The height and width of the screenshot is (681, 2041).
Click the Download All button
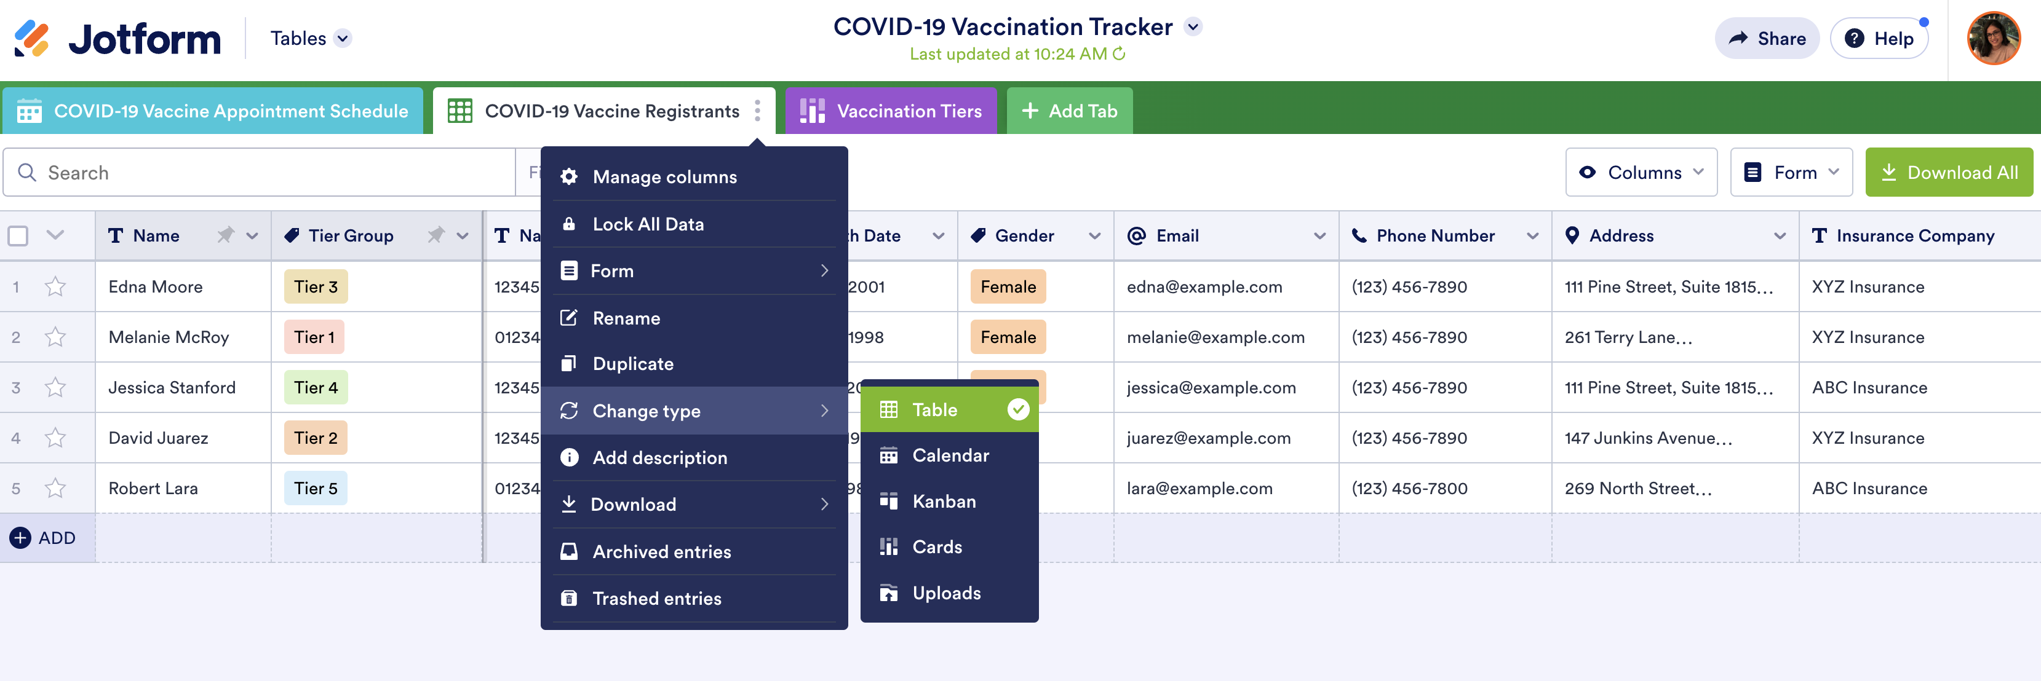point(1948,173)
